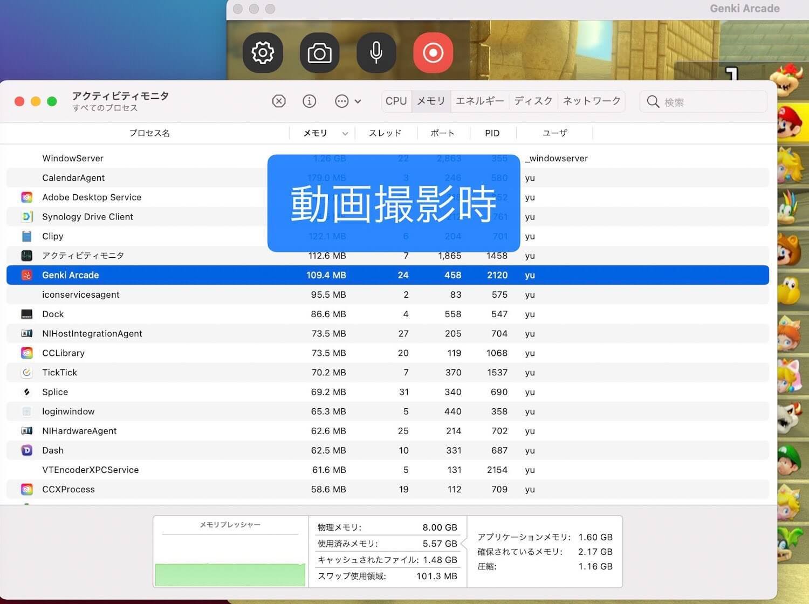The height and width of the screenshot is (604, 809).
Task: Select the VTEncoderXPCService process name
Action: click(91, 470)
